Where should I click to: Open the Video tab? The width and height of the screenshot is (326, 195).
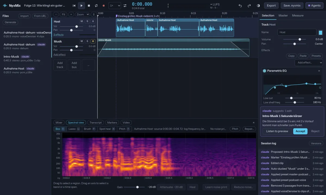click(x=126, y=122)
